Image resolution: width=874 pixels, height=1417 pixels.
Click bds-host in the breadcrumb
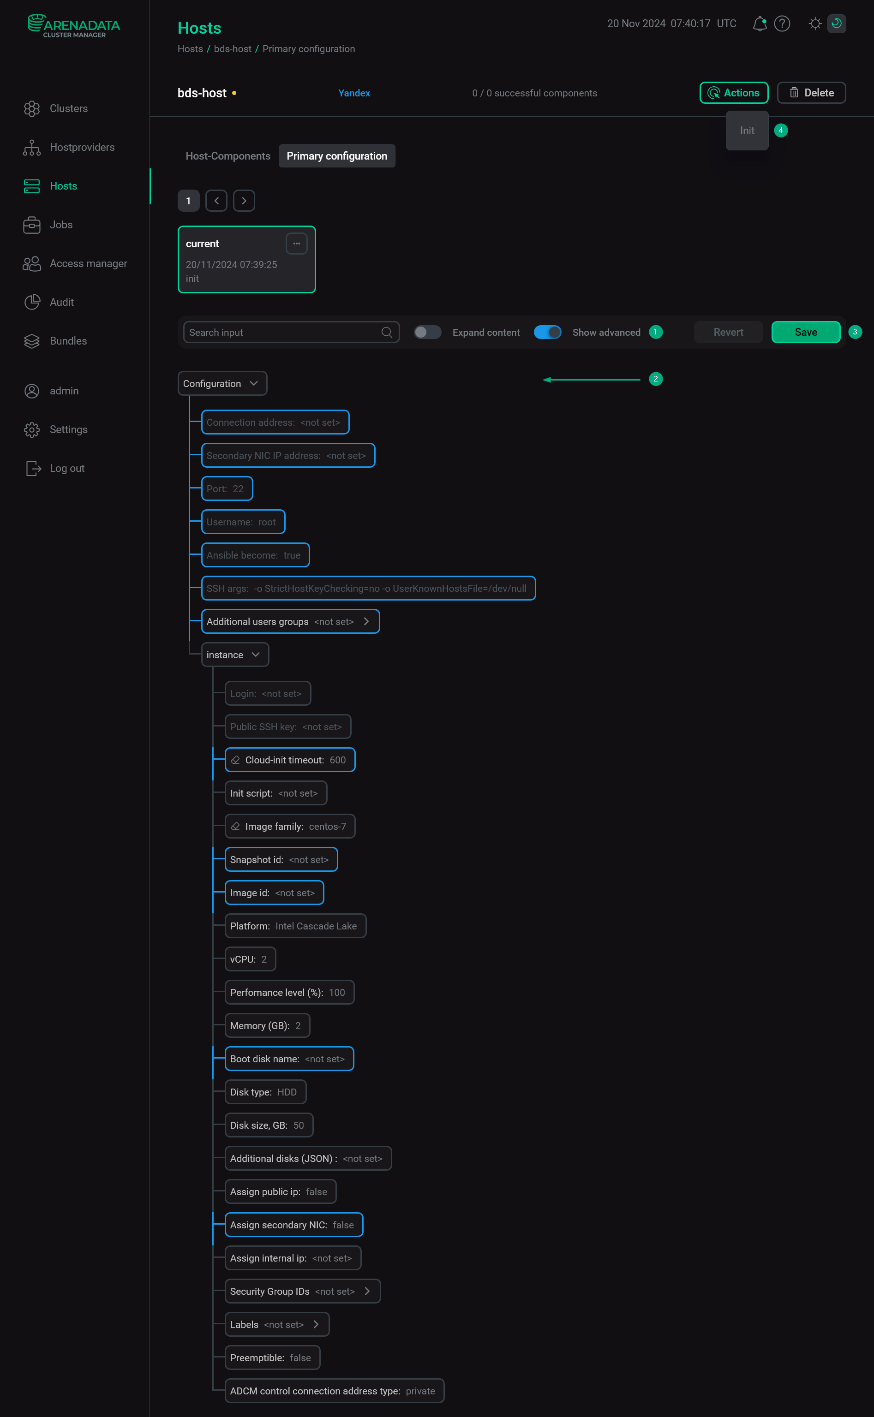tap(233, 49)
